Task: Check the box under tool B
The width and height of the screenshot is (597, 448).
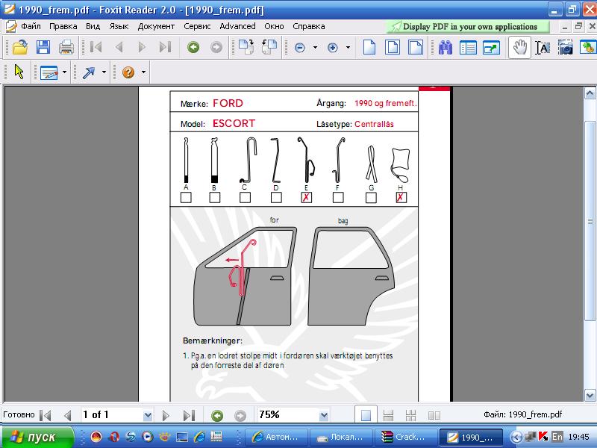Action: [215, 197]
